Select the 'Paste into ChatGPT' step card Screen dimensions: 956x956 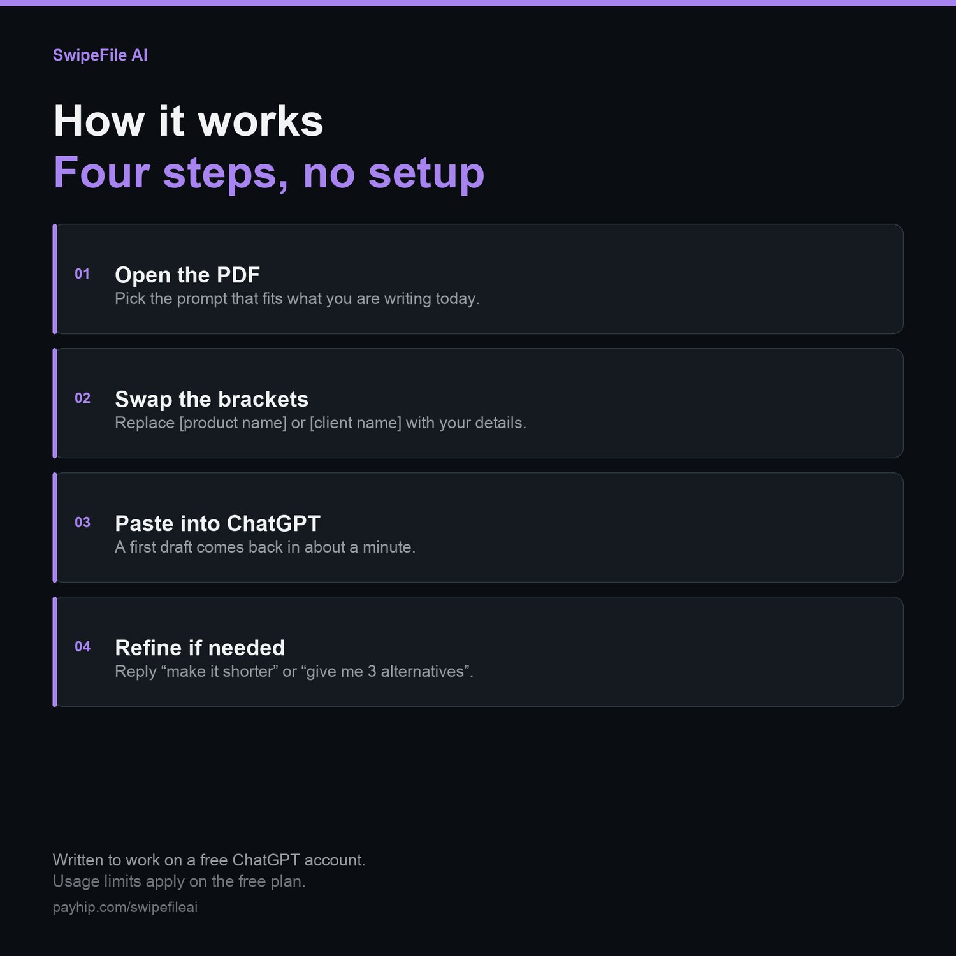click(x=478, y=528)
